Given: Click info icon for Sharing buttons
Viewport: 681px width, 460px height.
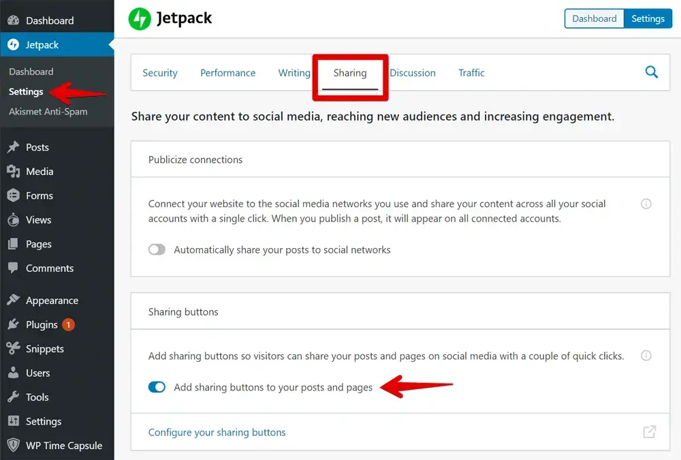Looking at the screenshot, I should (x=646, y=356).
